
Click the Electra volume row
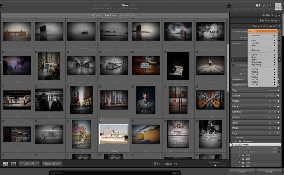point(256,107)
